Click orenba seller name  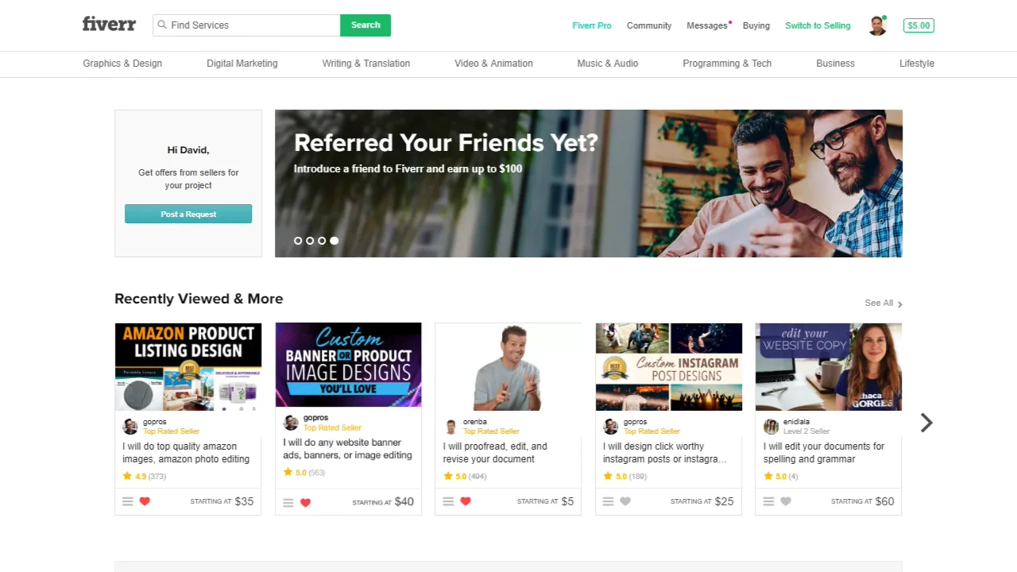click(x=475, y=422)
